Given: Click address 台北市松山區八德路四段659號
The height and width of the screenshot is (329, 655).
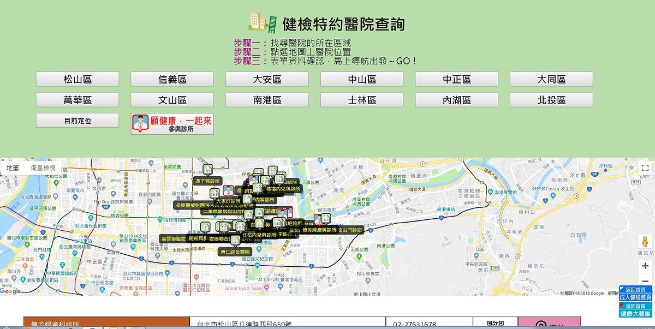Looking at the screenshot, I should tap(245, 325).
